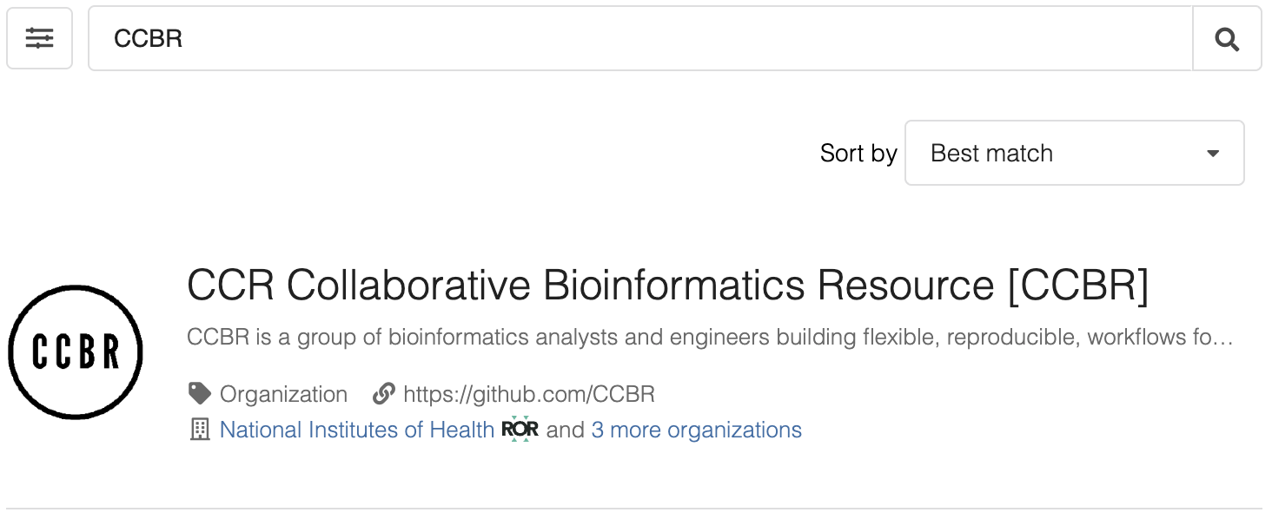Click the magnifying glass search button

(x=1226, y=38)
